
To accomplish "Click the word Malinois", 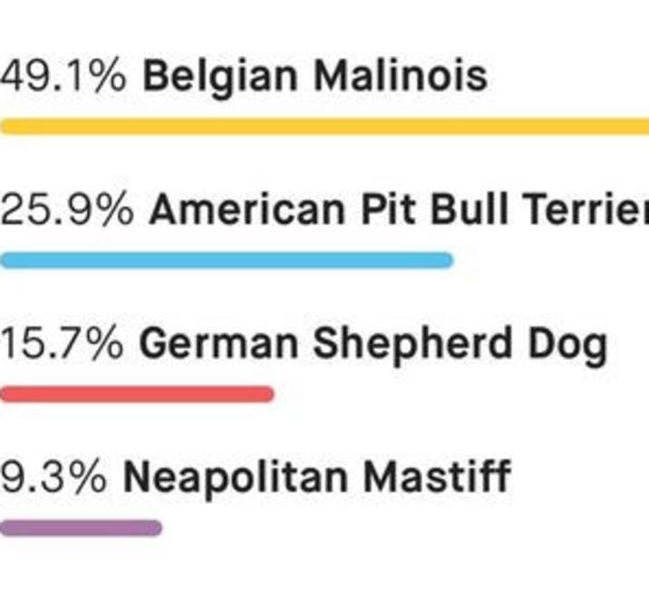I will click(x=401, y=75).
